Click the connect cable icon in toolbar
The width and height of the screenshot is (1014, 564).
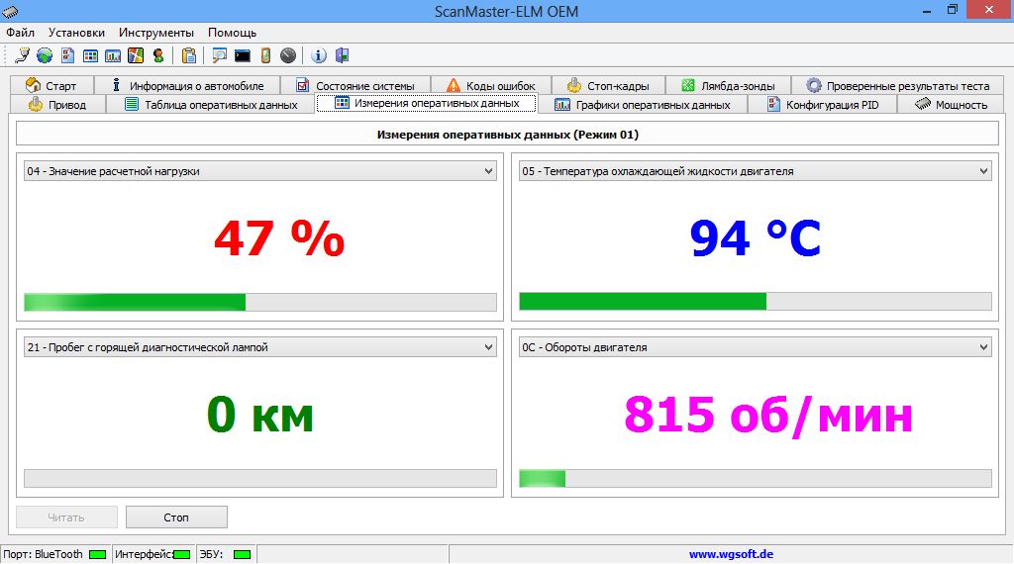[x=23, y=55]
